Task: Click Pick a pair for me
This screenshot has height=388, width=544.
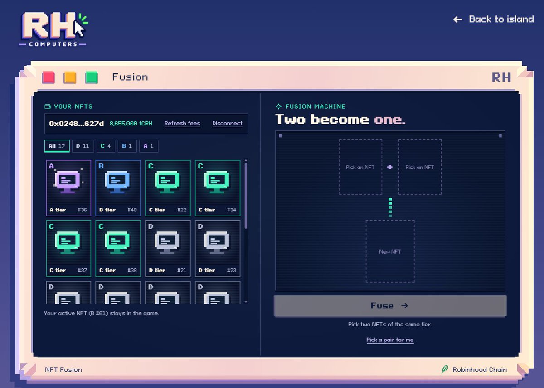Action: pos(390,340)
